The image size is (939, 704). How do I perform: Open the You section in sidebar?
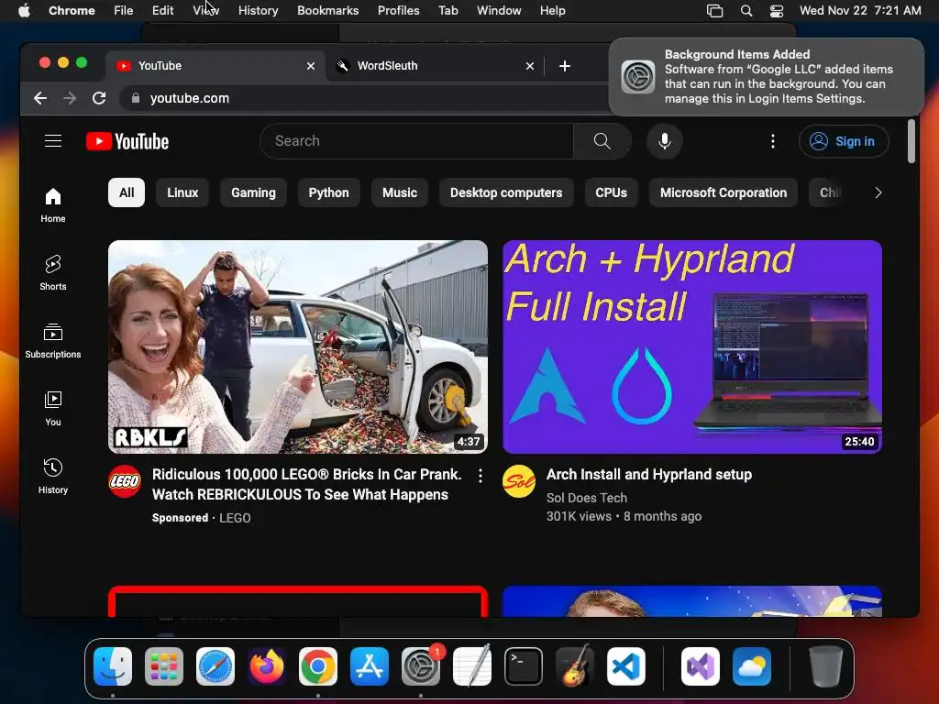click(x=53, y=409)
